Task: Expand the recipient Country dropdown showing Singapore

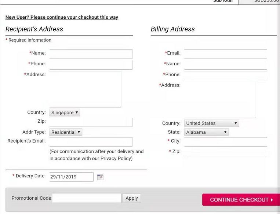Action: click(65, 112)
